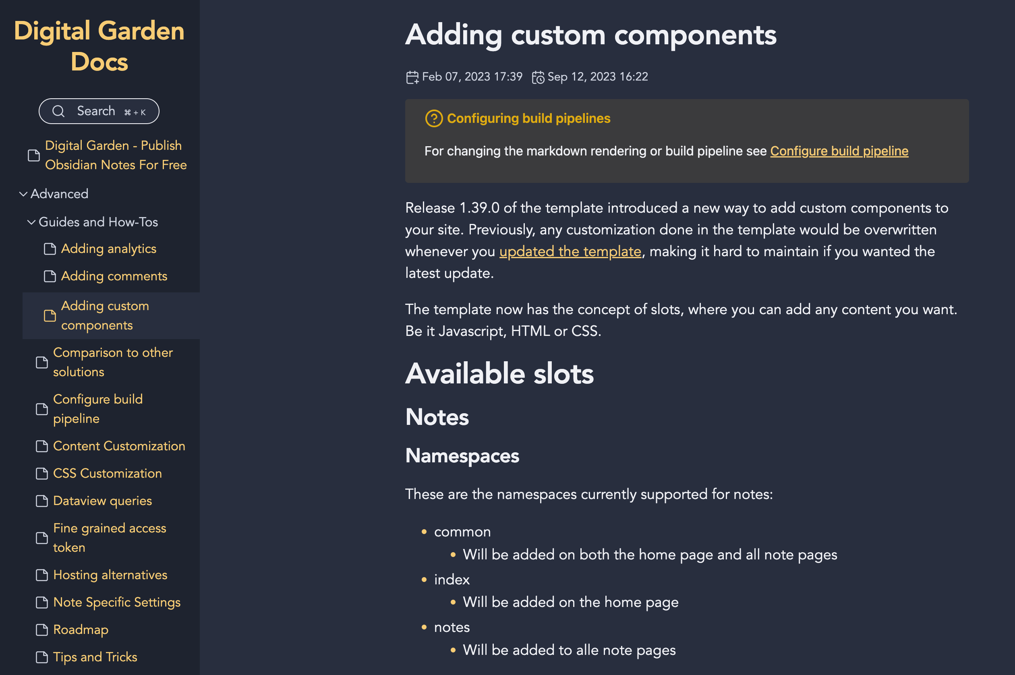Click the created date calendar icon
The height and width of the screenshot is (675, 1015).
click(x=412, y=77)
